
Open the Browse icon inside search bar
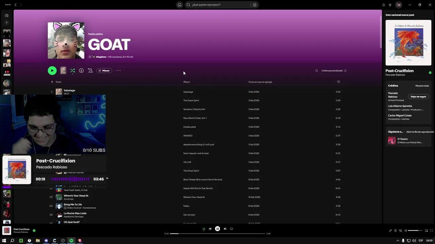click(x=255, y=5)
